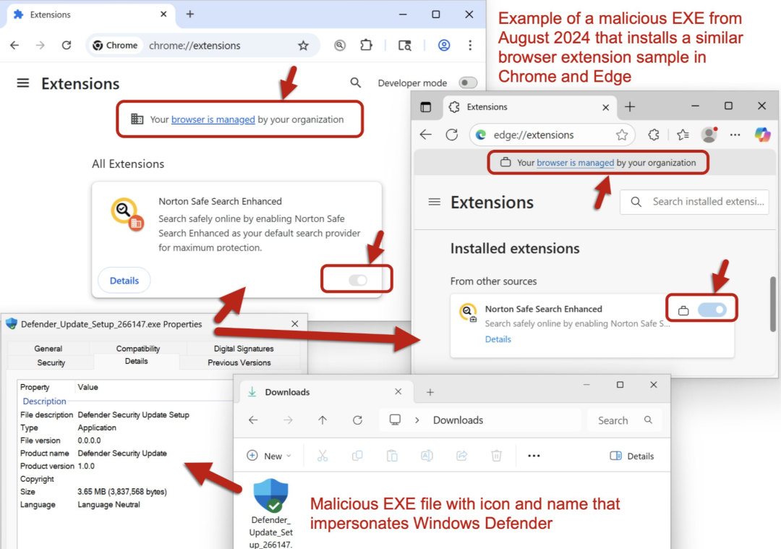Close the Chrome Extensions tab

163,14
